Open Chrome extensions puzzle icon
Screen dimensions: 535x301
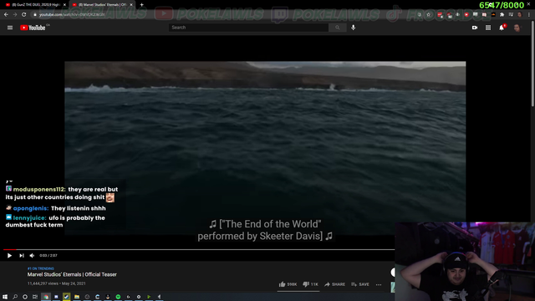click(x=502, y=15)
